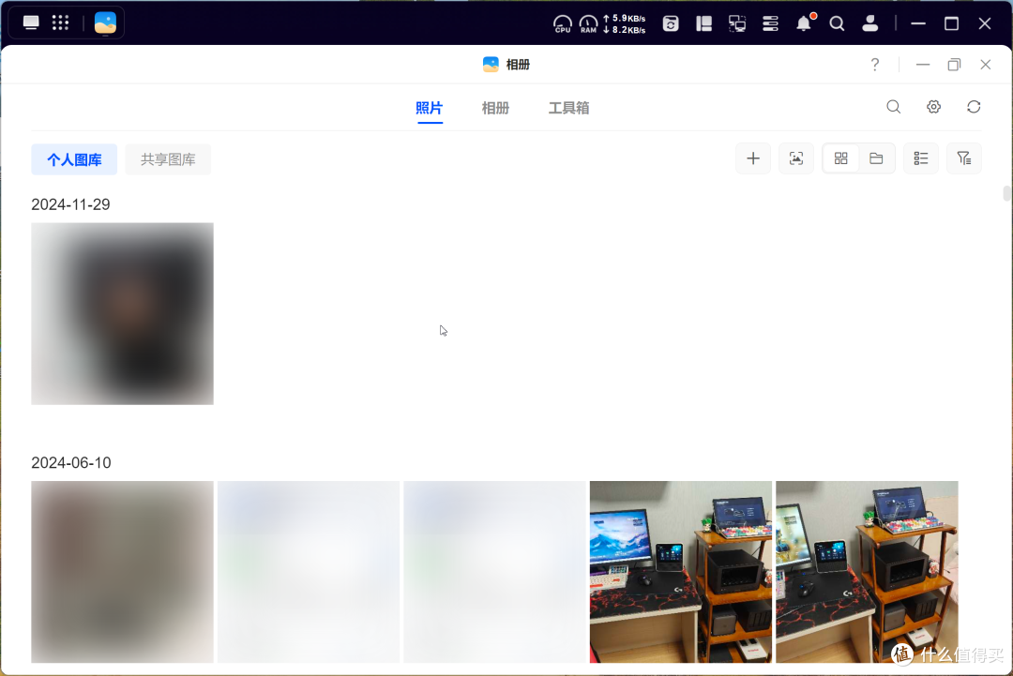This screenshot has width=1013, height=676.
Task: Switch to grid thumbnail view
Action: [x=840, y=158]
